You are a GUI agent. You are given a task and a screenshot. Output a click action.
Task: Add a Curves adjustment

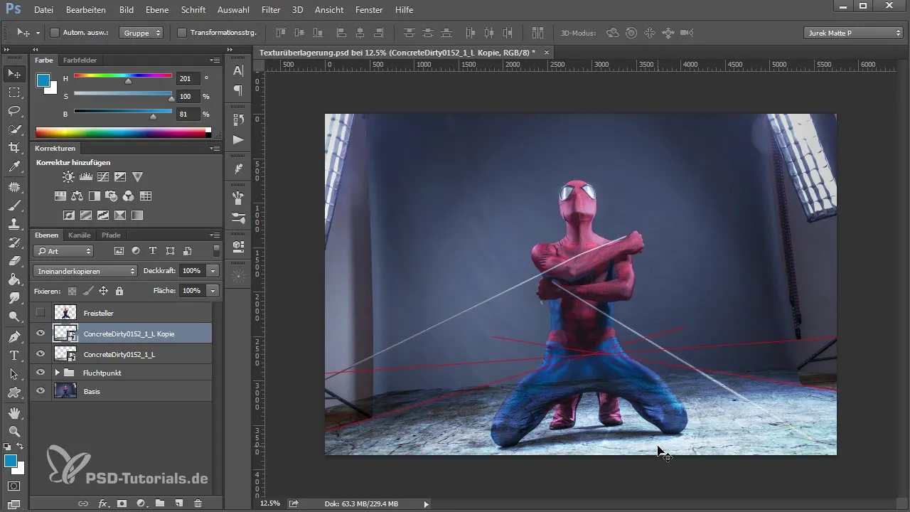click(103, 176)
